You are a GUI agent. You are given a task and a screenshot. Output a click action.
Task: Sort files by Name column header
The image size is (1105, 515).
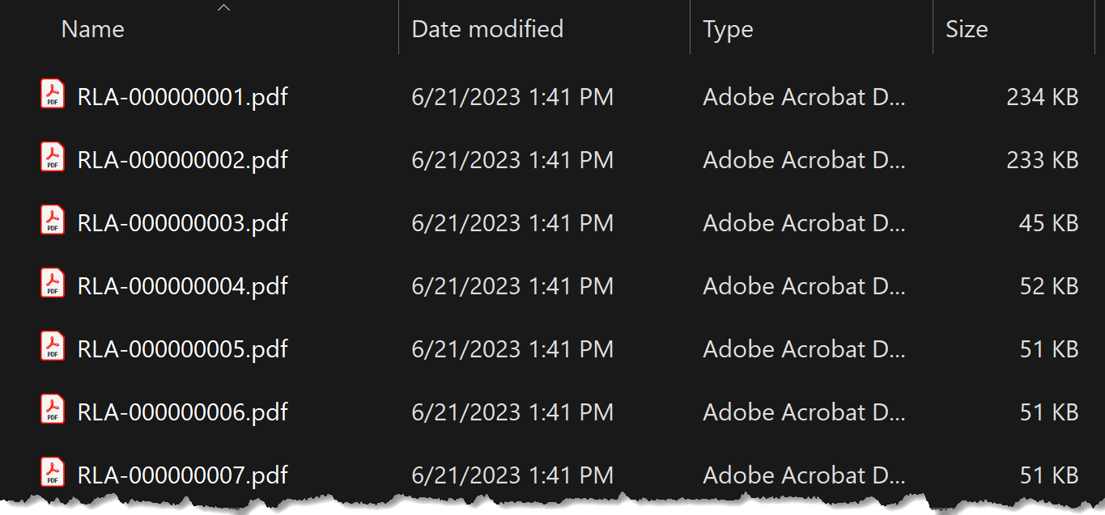pyautogui.click(x=93, y=30)
